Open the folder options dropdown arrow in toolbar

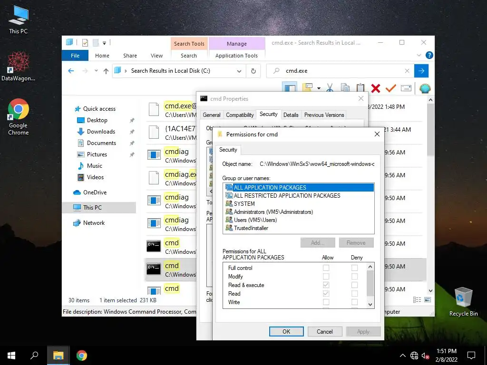[319, 88]
